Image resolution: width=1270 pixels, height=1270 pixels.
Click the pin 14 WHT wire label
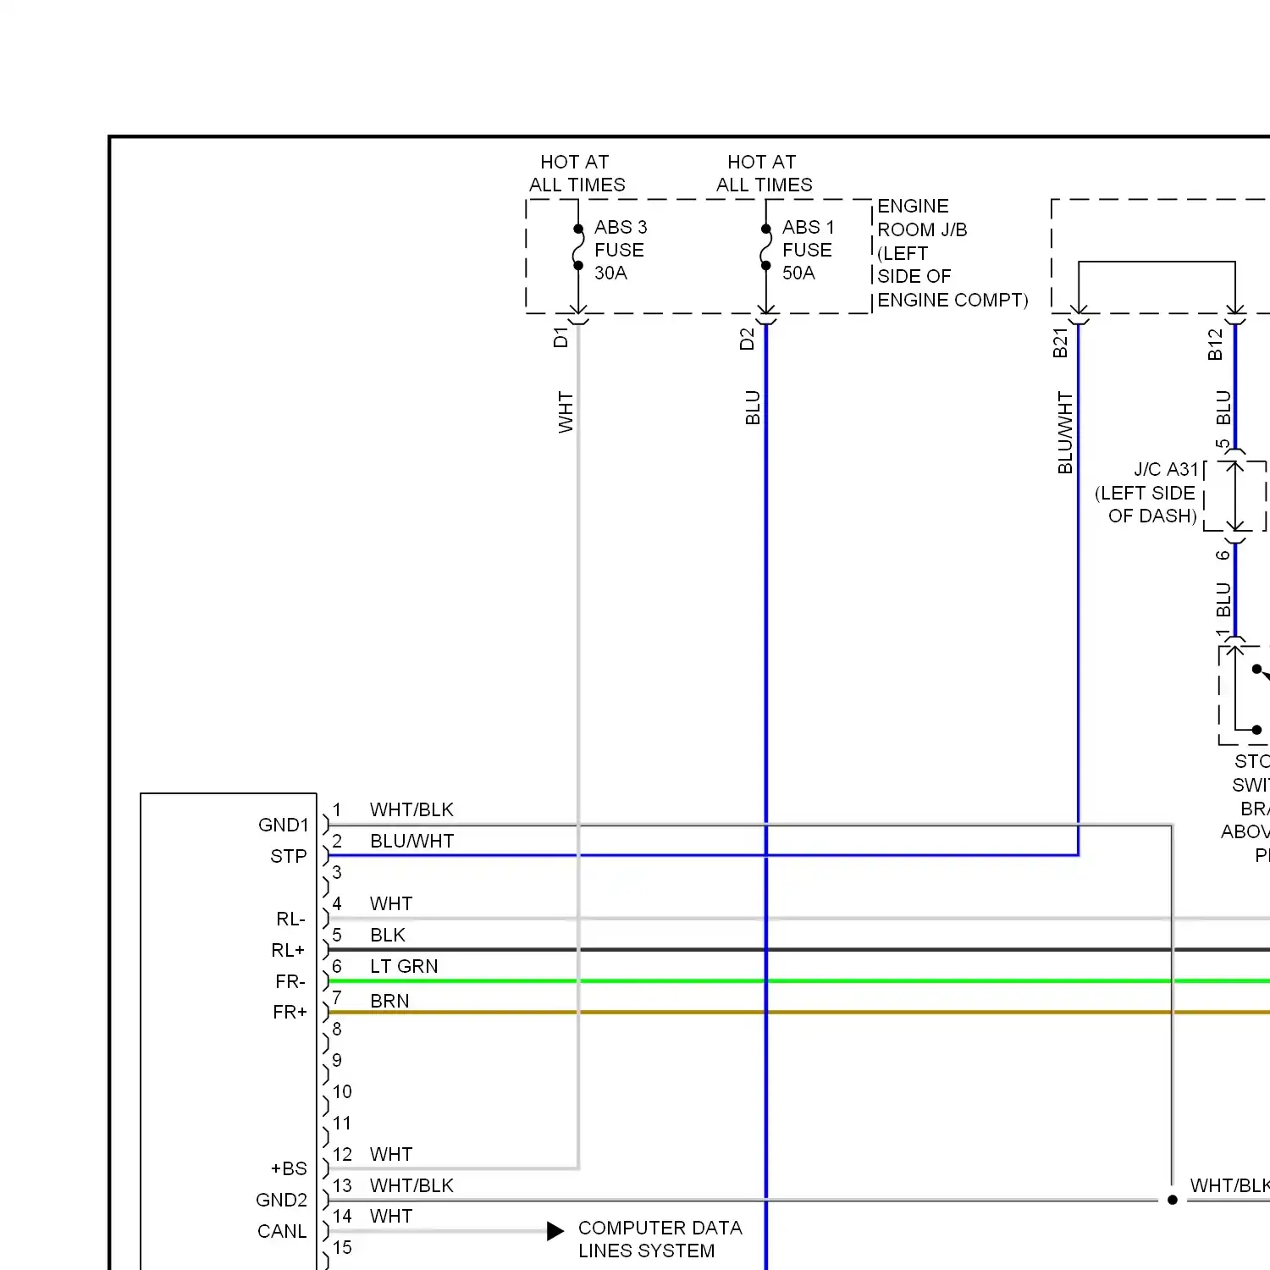click(391, 1216)
